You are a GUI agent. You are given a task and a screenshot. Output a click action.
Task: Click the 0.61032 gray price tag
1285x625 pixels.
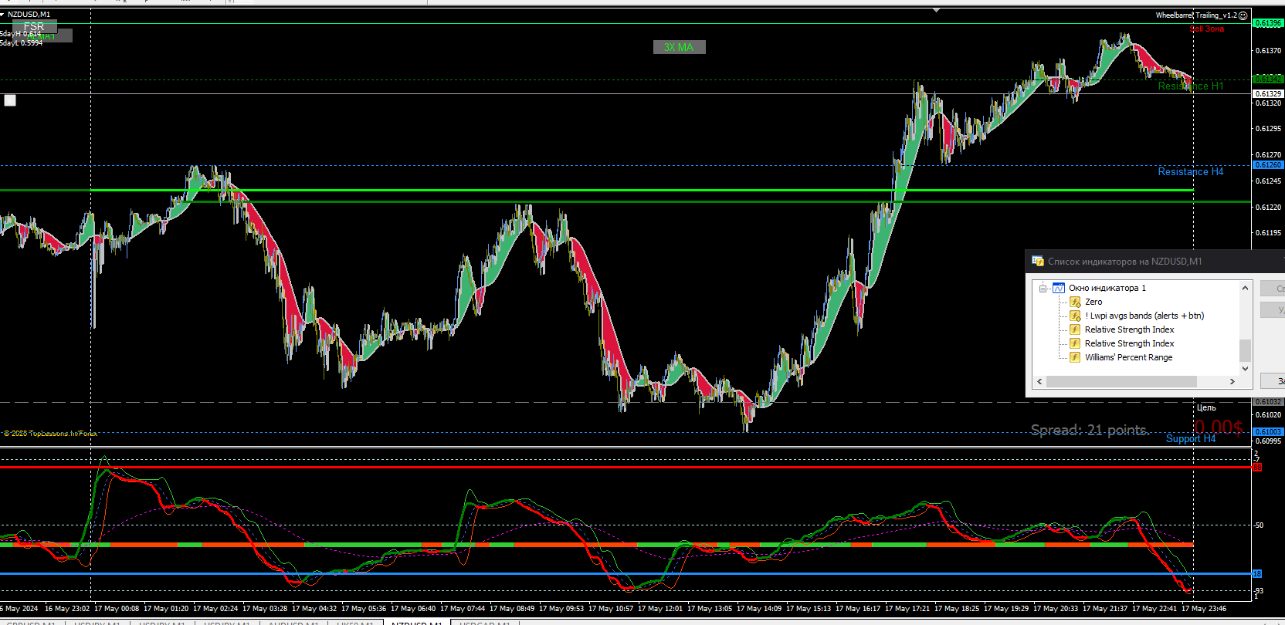pos(1268,402)
